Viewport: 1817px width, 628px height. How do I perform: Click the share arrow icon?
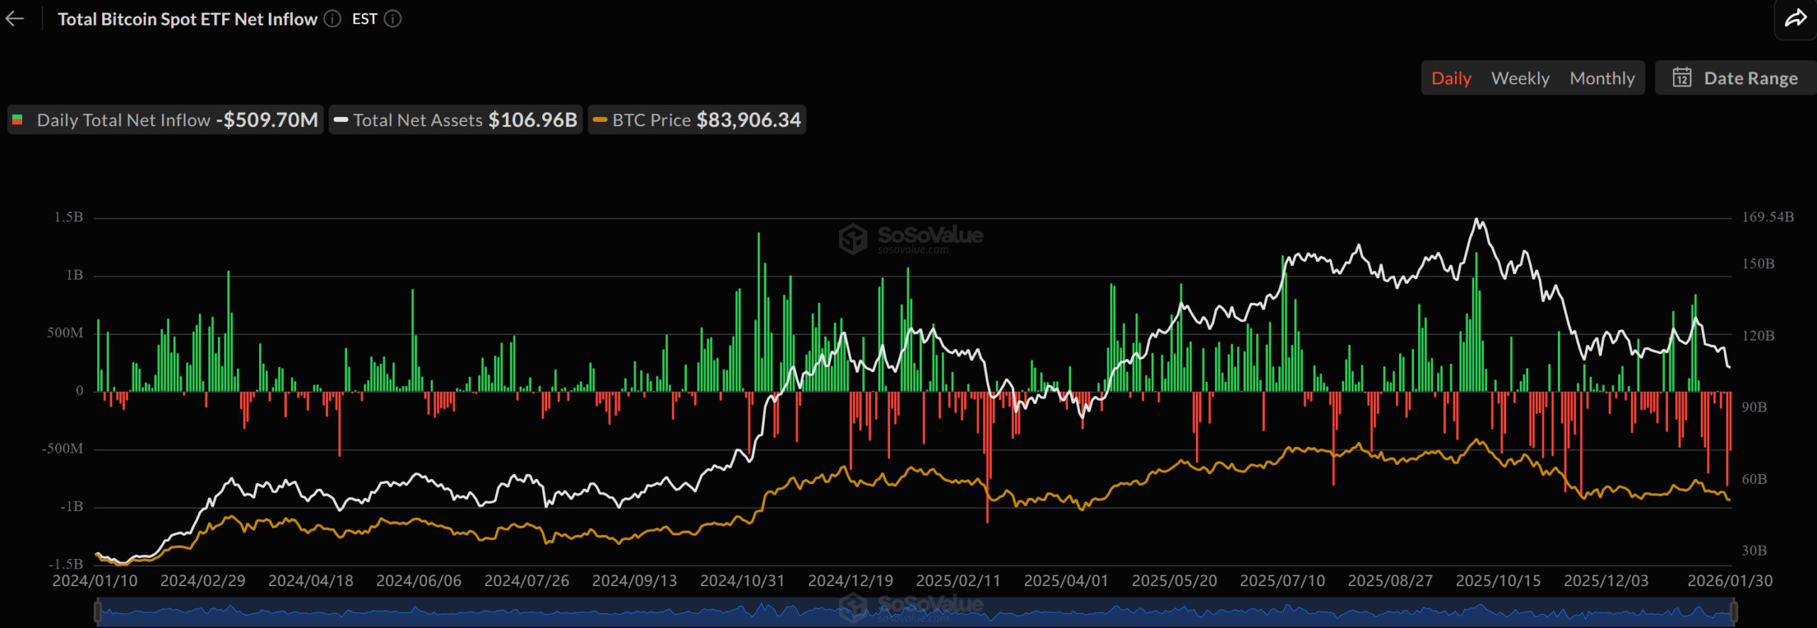pyautogui.click(x=1795, y=18)
